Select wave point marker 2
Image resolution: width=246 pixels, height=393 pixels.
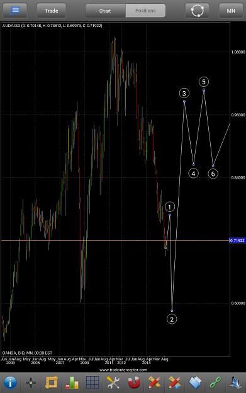point(172,319)
